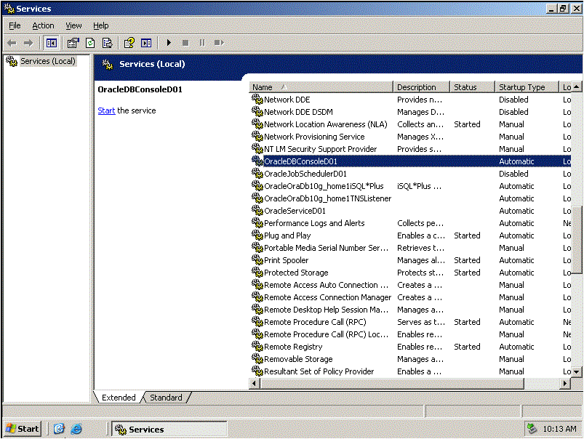Click the Windows Start button
The image size is (584, 439).
coord(23,429)
